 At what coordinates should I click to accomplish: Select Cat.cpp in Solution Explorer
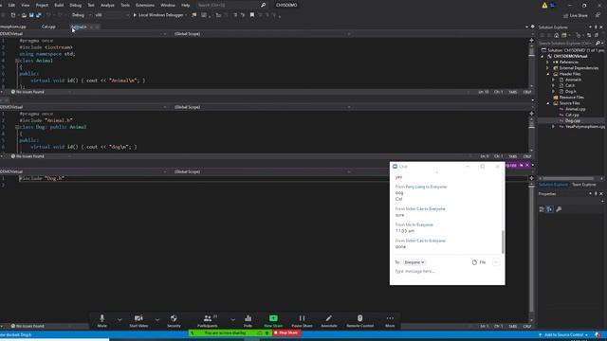click(x=571, y=115)
